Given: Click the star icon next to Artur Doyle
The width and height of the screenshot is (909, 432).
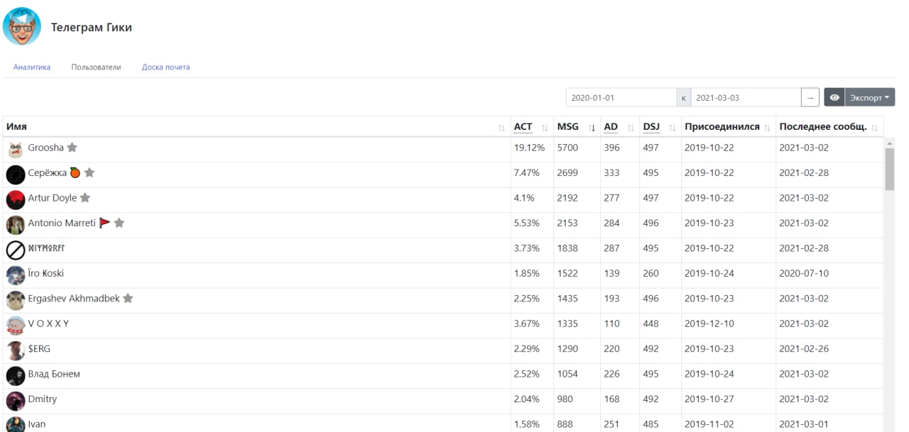Looking at the screenshot, I should coord(85,198).
